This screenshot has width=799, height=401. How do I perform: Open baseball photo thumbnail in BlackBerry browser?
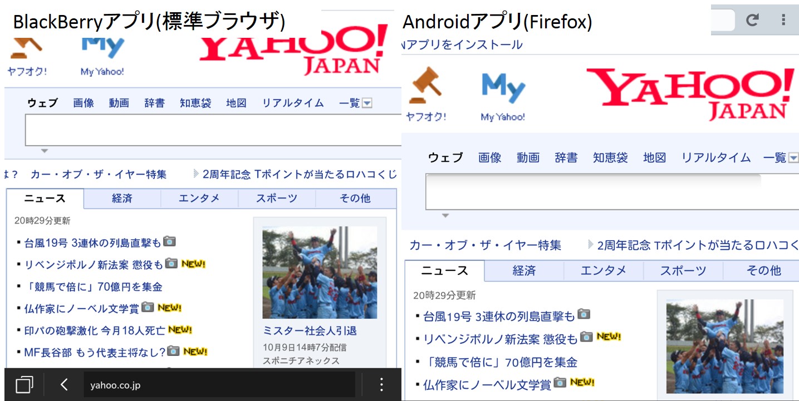pos(320,272)
